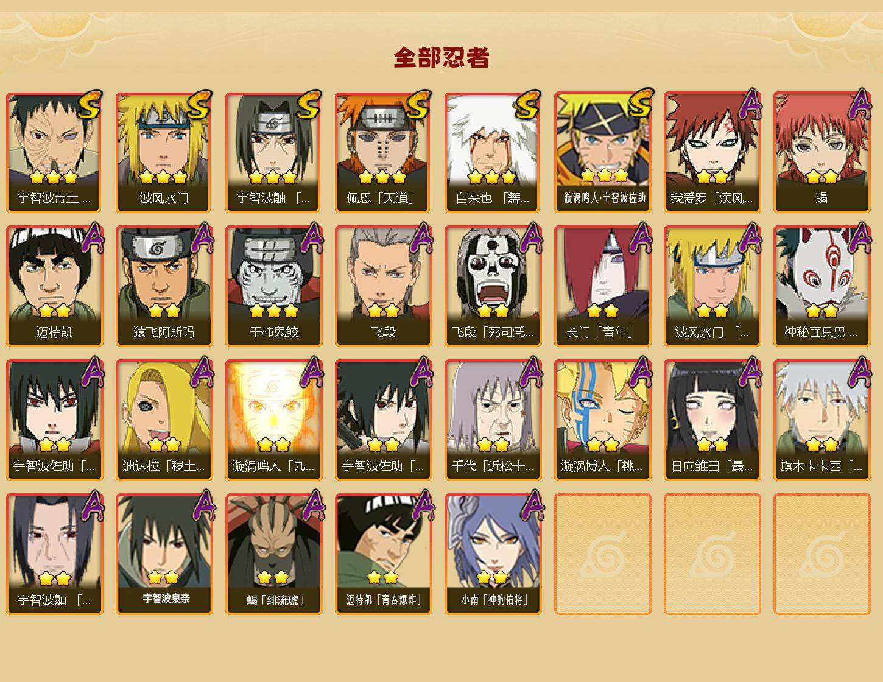Open the 蝎「绯流琥」 ninja card

[273, 554]
